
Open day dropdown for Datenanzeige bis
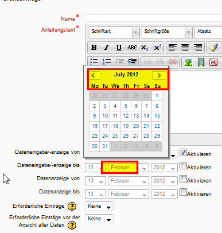[x=95, y=194]
